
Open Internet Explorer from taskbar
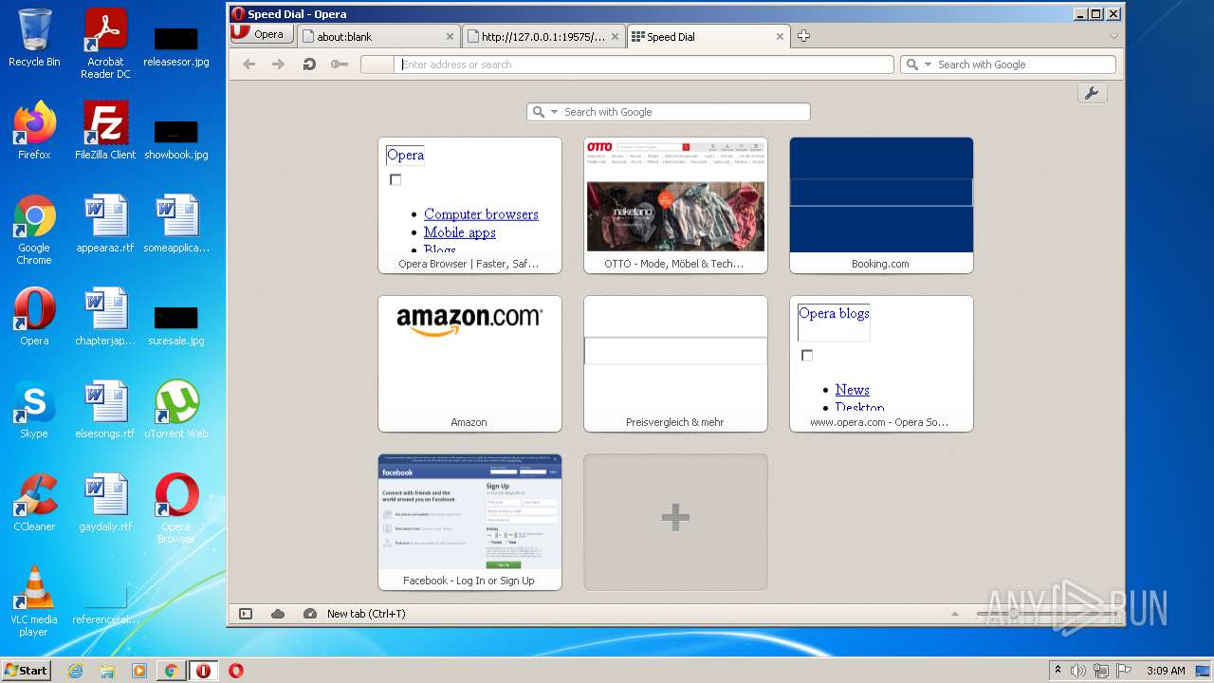[75, 671]
